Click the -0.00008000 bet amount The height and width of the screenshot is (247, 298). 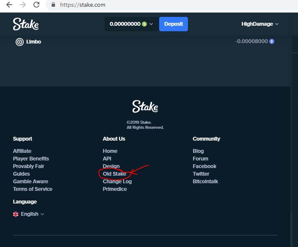tap(251, 41)
